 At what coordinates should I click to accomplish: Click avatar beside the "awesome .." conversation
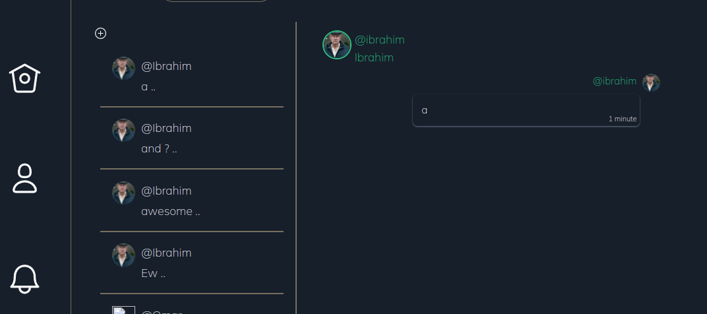click(x=123, y=193)
